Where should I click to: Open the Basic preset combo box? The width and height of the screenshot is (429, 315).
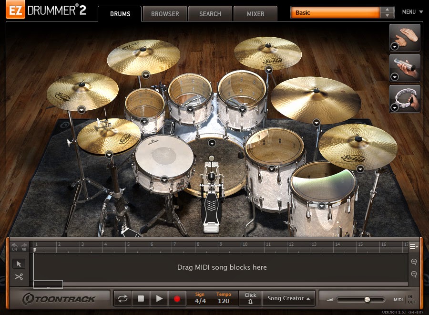[x=336, y=12]
